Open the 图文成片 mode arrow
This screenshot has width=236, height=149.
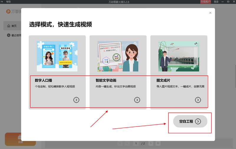(x=198, y=100)
